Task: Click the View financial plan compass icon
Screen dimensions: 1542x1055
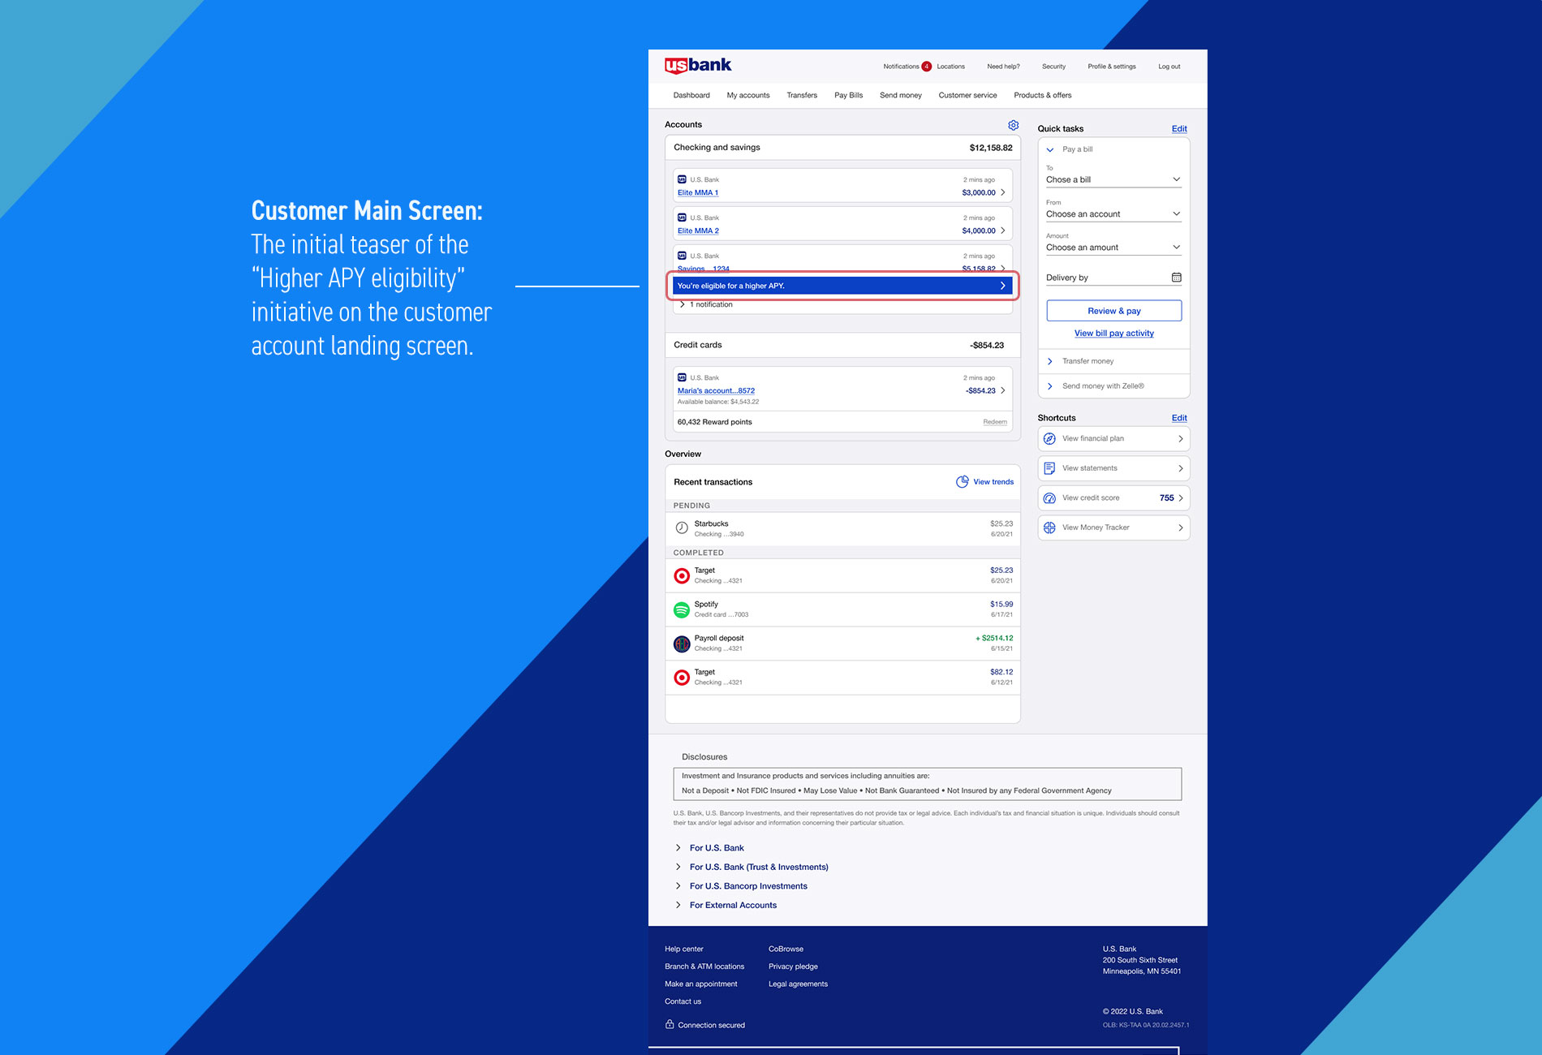Action: tap(1049, 439)
